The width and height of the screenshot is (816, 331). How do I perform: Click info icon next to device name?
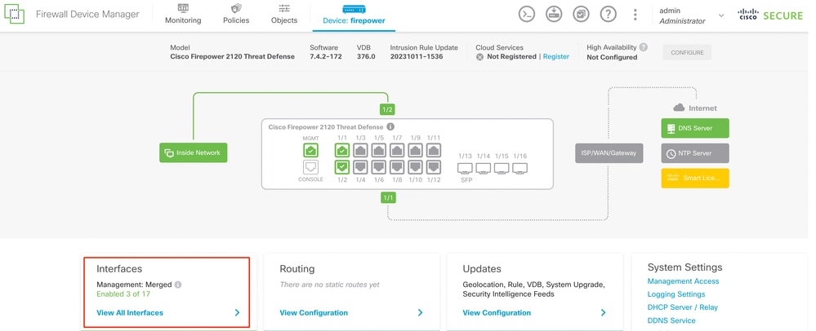pos(390,127)
